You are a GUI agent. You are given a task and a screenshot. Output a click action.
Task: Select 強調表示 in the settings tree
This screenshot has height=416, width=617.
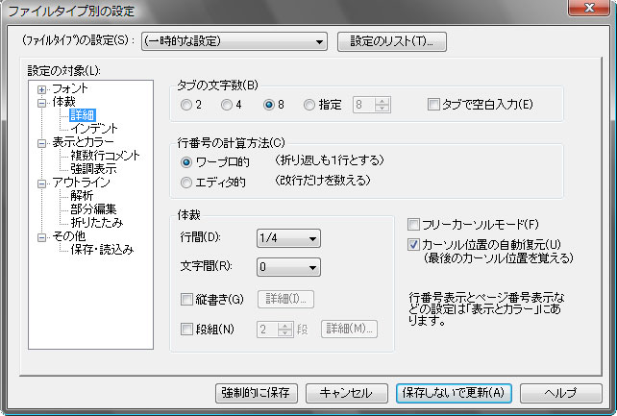93,169
